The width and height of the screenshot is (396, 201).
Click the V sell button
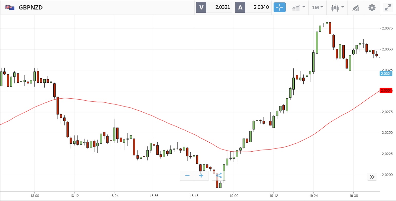coord(201,7)
